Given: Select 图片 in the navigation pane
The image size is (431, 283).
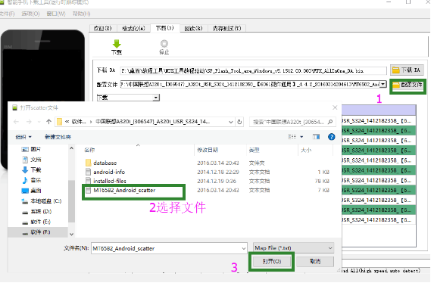Looking at the screenshot, I should (36, 149).
